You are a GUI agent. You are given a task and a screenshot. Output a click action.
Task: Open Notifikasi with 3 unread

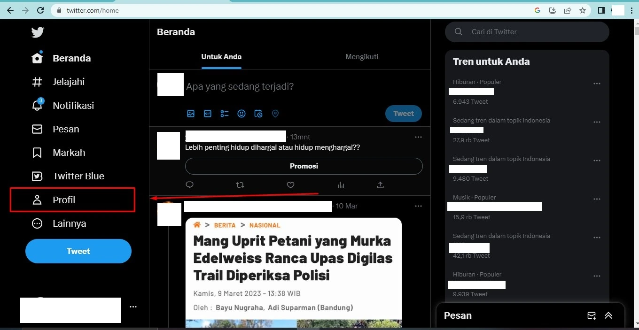pos(63,105)
